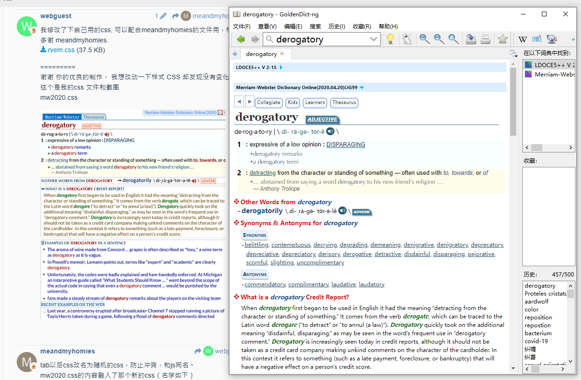The image size is (581, 380).
Task: Click the pronounce word speaker toolbar icon
Action: point(407,39)
